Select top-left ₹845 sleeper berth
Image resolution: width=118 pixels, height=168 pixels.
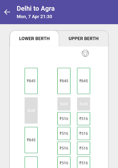coord(31,81)
